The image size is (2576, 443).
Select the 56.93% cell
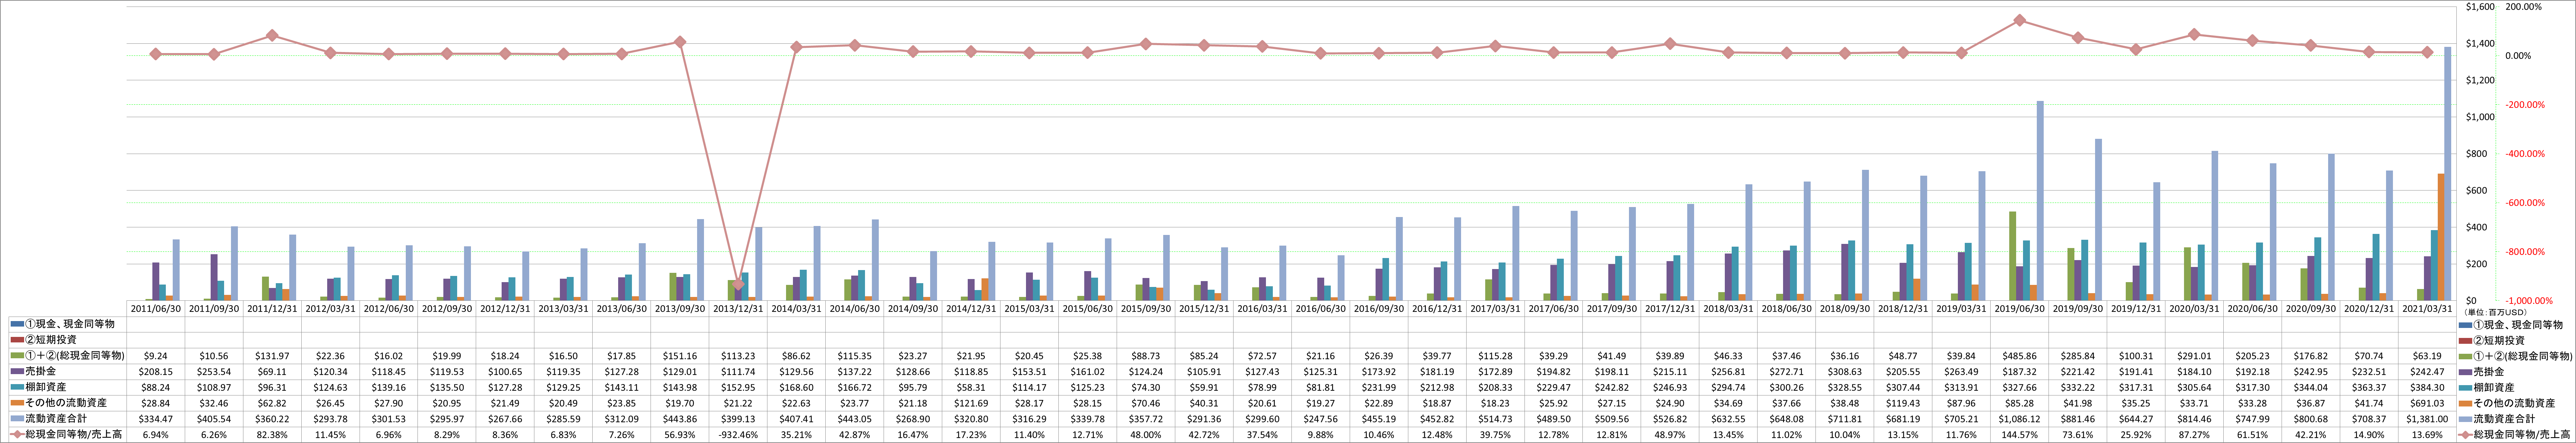pyautogui.click(x=680, y=435)
